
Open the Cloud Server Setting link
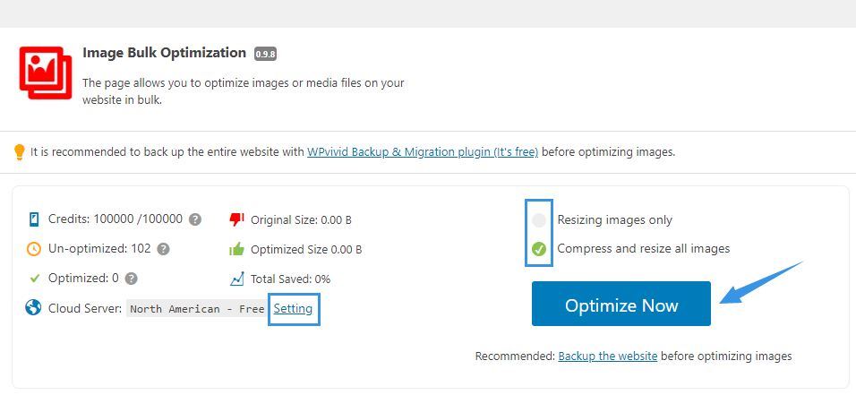pos(293,309)
